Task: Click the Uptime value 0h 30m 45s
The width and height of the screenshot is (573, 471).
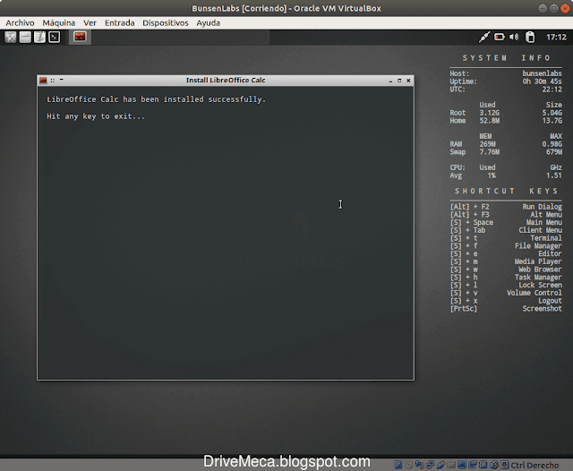Action: 542,81
